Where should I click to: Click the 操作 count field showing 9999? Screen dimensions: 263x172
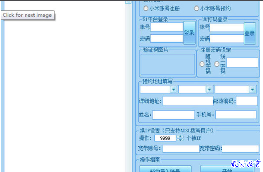click(x=165, y=138)
